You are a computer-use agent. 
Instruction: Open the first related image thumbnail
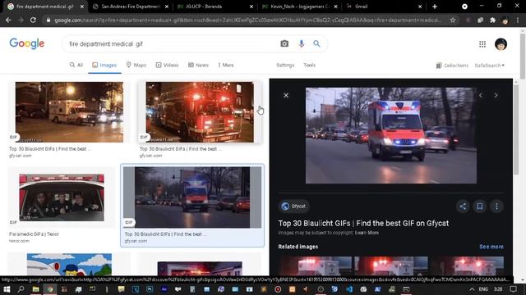tap(315, 265)
